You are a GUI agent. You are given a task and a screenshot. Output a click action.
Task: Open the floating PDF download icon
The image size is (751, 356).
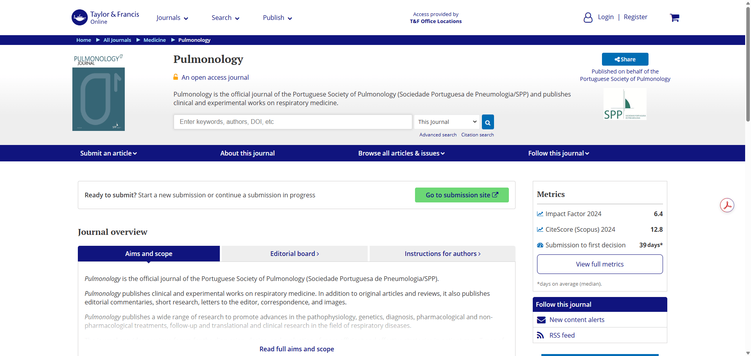[727, 205]
